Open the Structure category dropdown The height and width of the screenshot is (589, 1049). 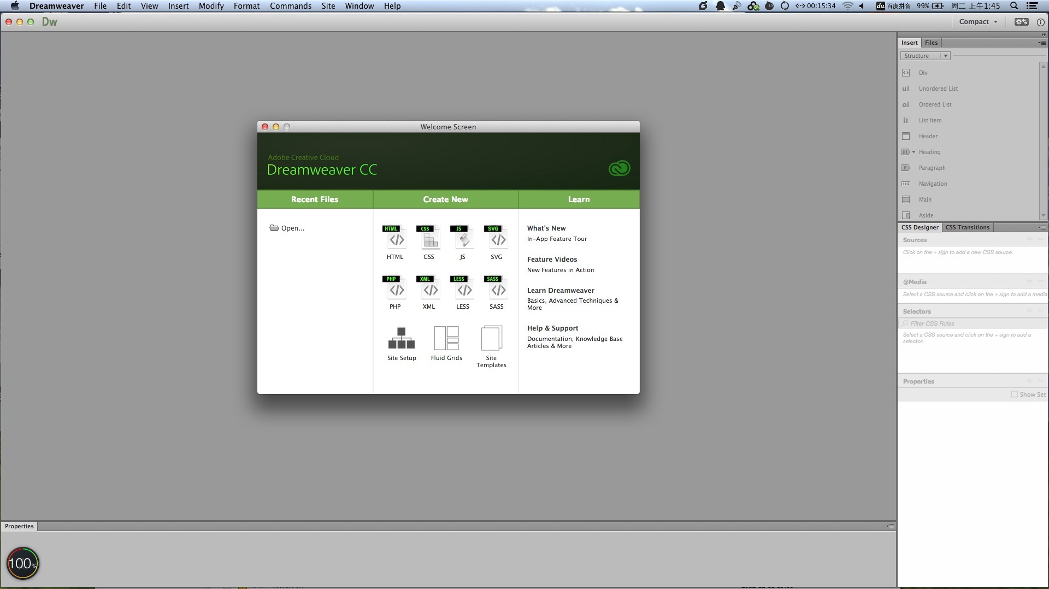[x=926, y=56]
